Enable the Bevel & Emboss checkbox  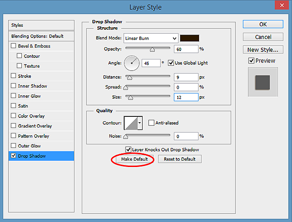[x=14, y=46]
